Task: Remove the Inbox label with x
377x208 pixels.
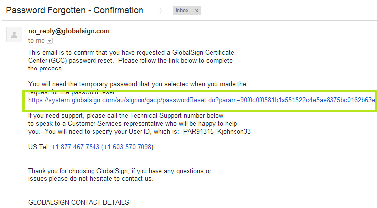Action: 196,10
